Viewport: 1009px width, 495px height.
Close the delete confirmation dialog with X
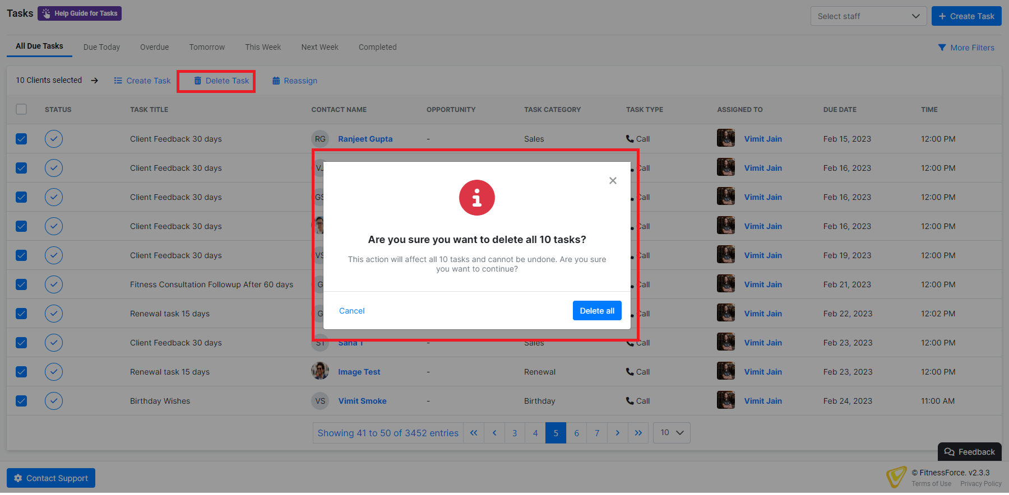[613, 180]
